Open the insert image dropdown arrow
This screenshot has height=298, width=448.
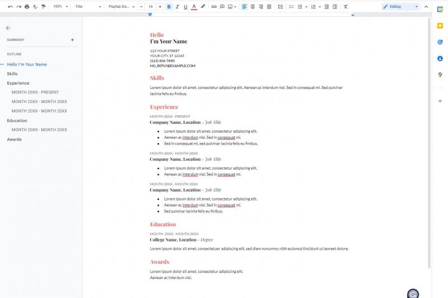pos(235,7)
